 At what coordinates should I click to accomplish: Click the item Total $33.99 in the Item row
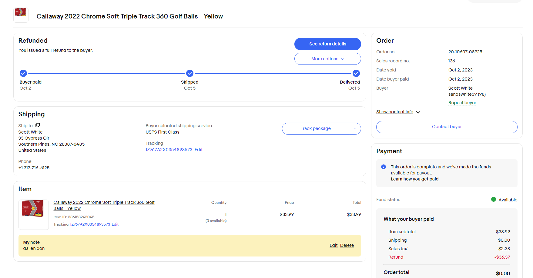click(354, 214)
